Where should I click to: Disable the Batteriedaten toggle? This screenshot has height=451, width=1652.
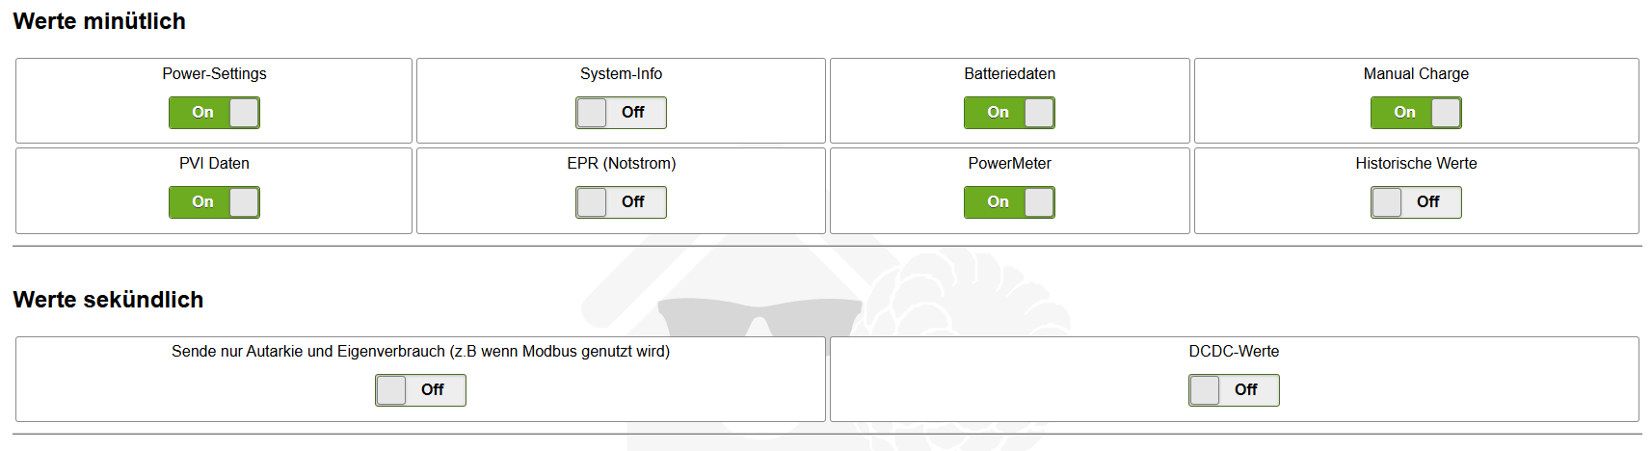click(x=1009, y=113)
